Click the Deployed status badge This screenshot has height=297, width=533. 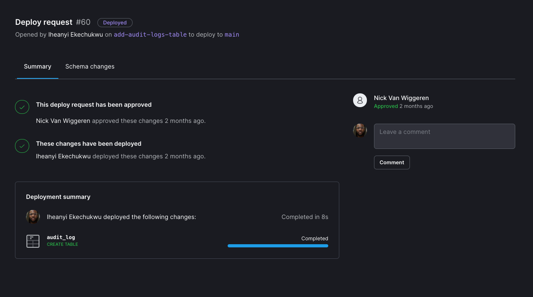[x=115, y=23]
